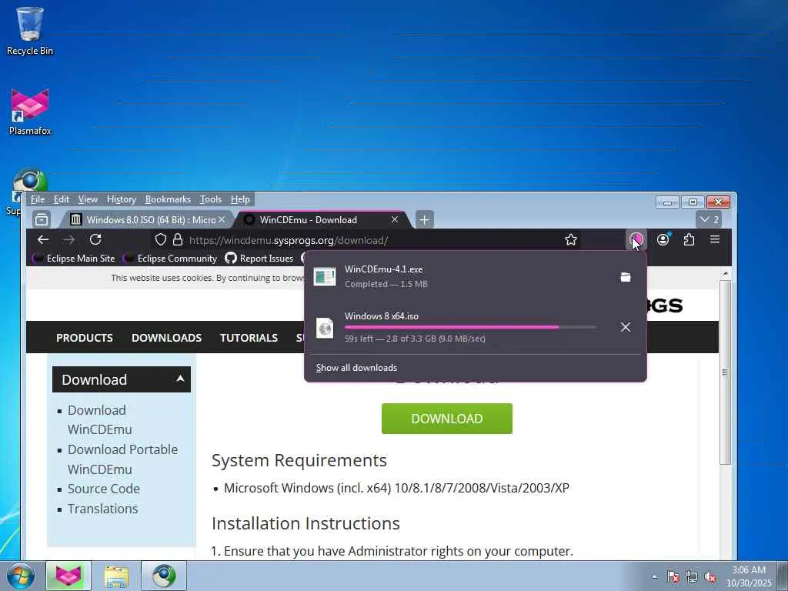Click the globe browser taskbar icon
Viewport: 788px width, 591px height.
pyautogui.click(x=164, y=576)
